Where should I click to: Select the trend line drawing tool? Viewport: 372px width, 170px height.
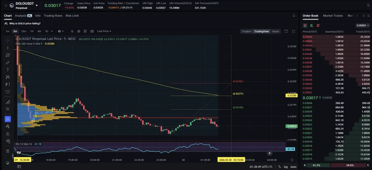[8, 48]
